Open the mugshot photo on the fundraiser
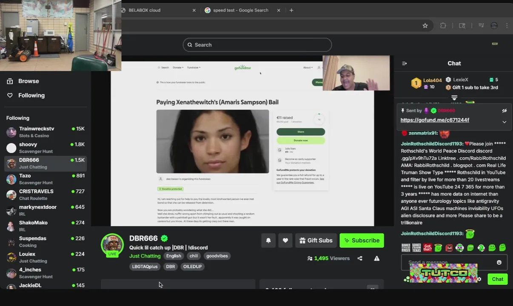Screen dimensions: 513x306 [x=213, y=141]
